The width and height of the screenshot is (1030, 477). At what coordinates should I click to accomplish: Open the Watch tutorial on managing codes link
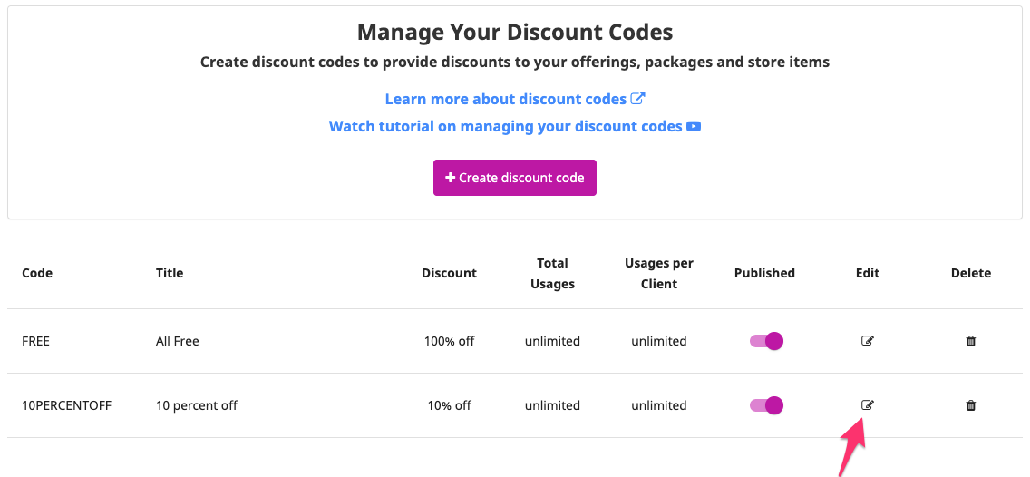point(505,127)
